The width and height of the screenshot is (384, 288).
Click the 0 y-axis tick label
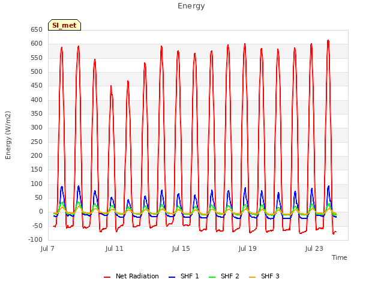tap(41, 212)
